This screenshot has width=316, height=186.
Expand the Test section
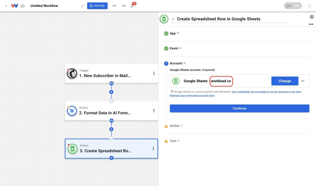pyautogui.click(x=175, y=141)
